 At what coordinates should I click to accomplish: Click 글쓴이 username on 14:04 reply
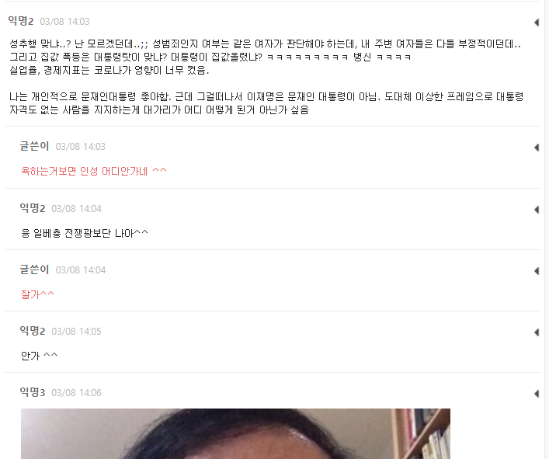(34, 269)
